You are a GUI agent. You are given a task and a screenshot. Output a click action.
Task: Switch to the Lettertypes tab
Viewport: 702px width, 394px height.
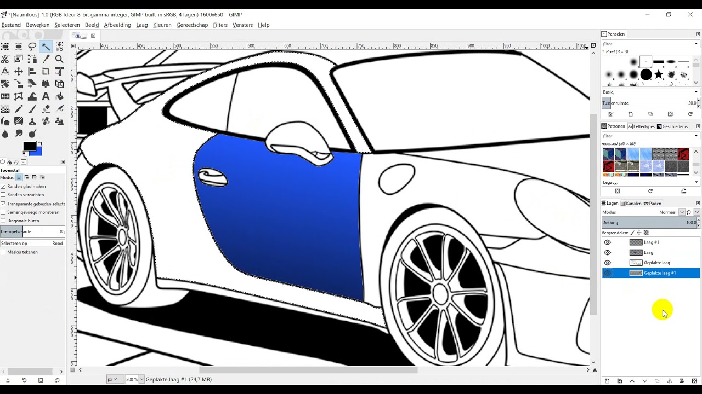(641, 126)
